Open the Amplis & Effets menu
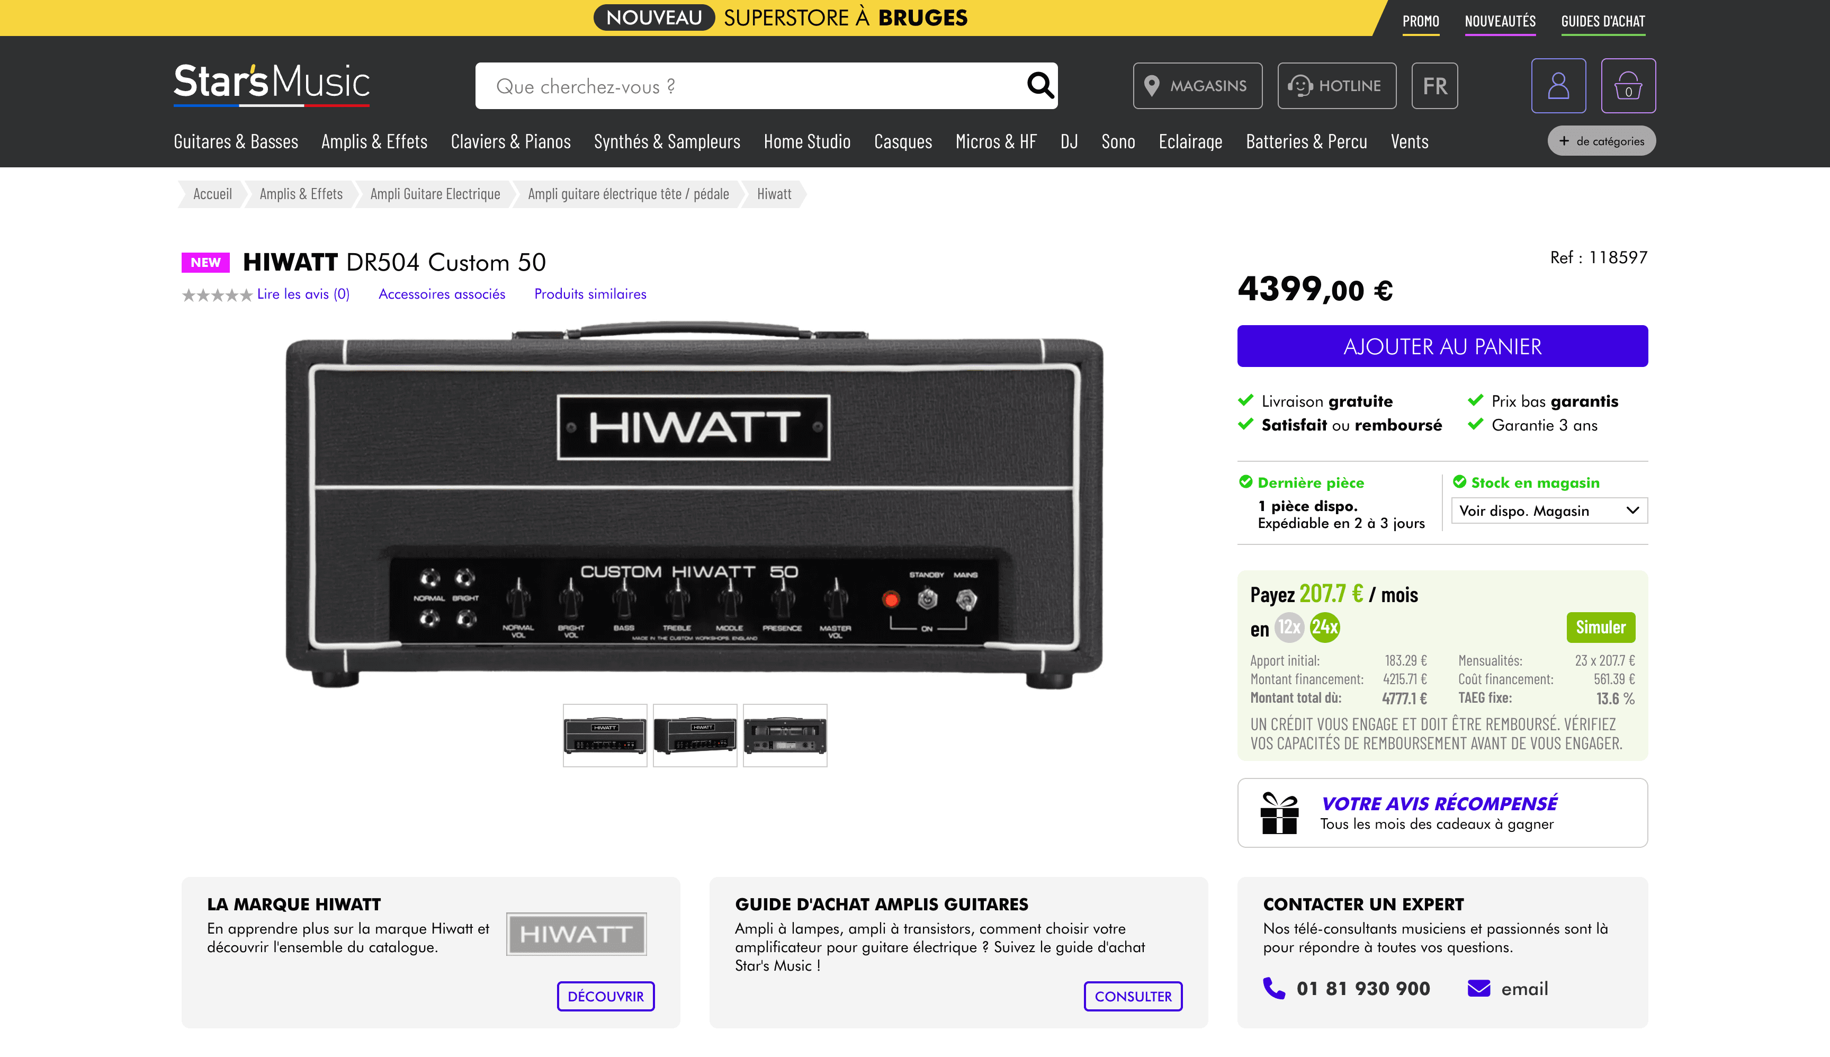 click(374, 141)
